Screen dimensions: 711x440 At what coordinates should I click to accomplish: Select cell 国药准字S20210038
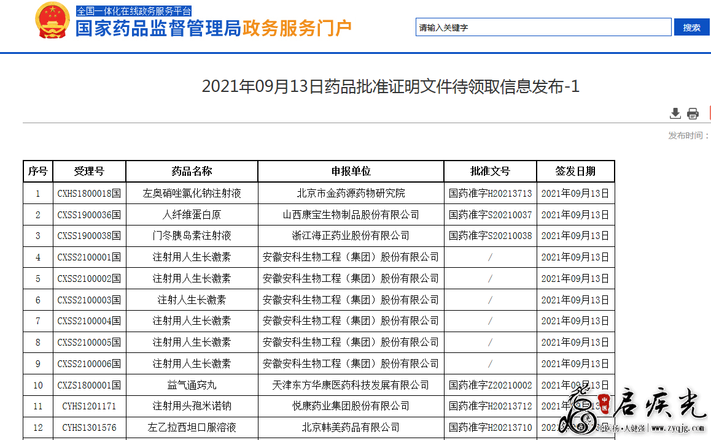(490, 236)
